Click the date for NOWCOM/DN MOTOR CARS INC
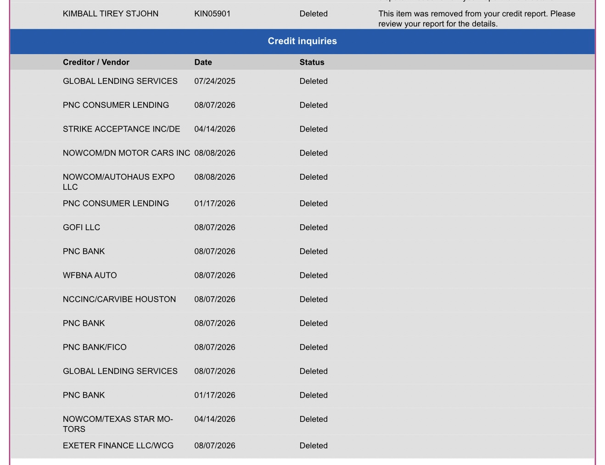Image resolution: width=605 pixels, height=465 pixels. coord(215,153)
